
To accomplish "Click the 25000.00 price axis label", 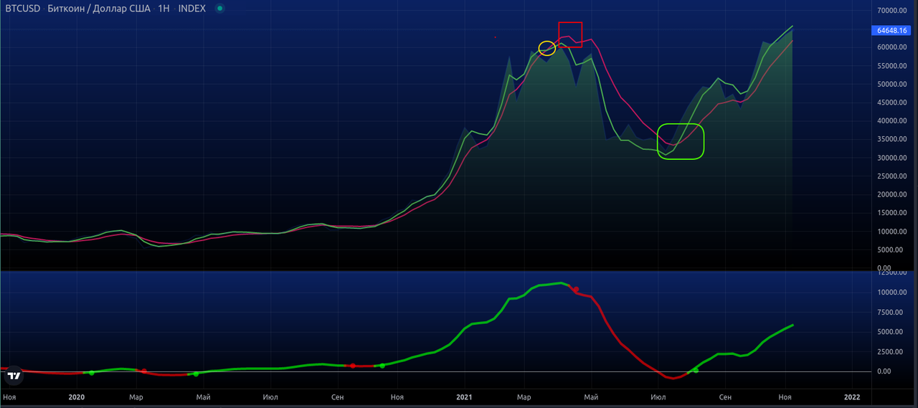I will [x=892, y=176].
